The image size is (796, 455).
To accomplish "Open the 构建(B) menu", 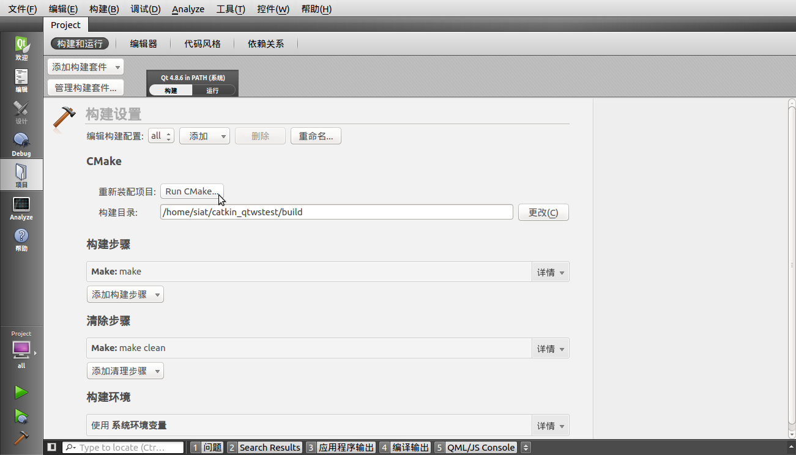I will (x=104, y=9).
